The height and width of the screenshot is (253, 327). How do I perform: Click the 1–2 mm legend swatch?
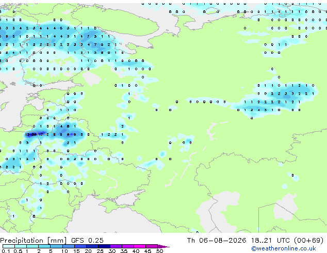(x=32, y=246)
